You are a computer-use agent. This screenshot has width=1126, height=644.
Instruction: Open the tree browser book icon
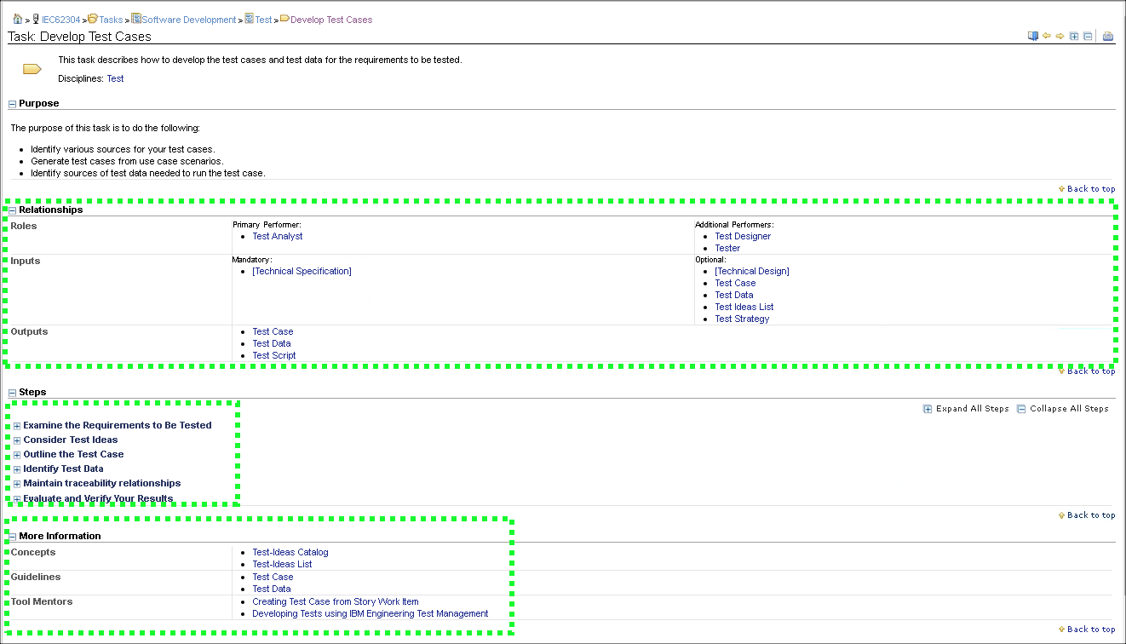[x=1033, y=36]
